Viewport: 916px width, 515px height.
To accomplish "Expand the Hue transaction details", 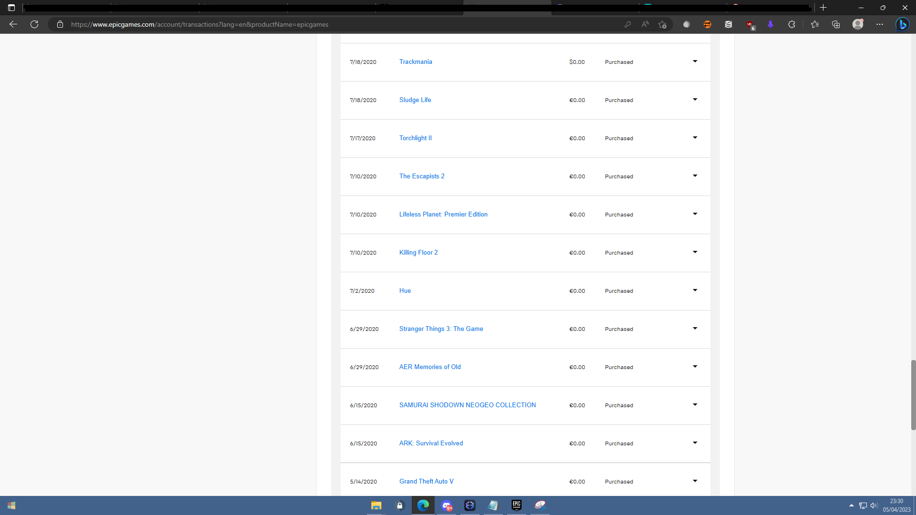I will point(695,290).
